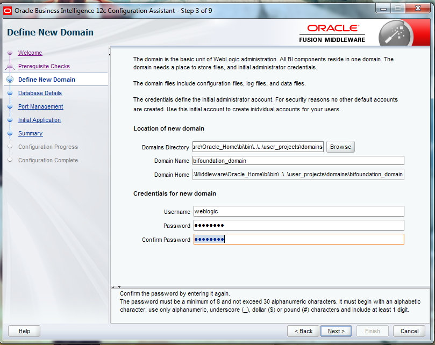The width and height of the screenshot is (435, 345).
Task: Go to Prerequisite Checks step
Action: [44, 66]
